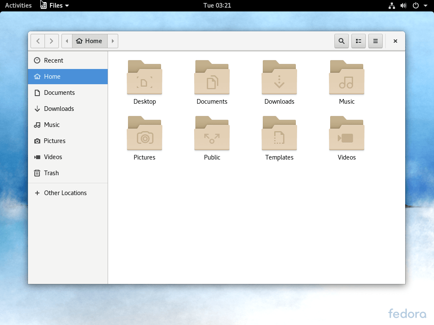Image resolution: width=434 pixels, height=325 pixels.
Task: Close the Files window
Action: pyautogui.click(x=395, y=41)
